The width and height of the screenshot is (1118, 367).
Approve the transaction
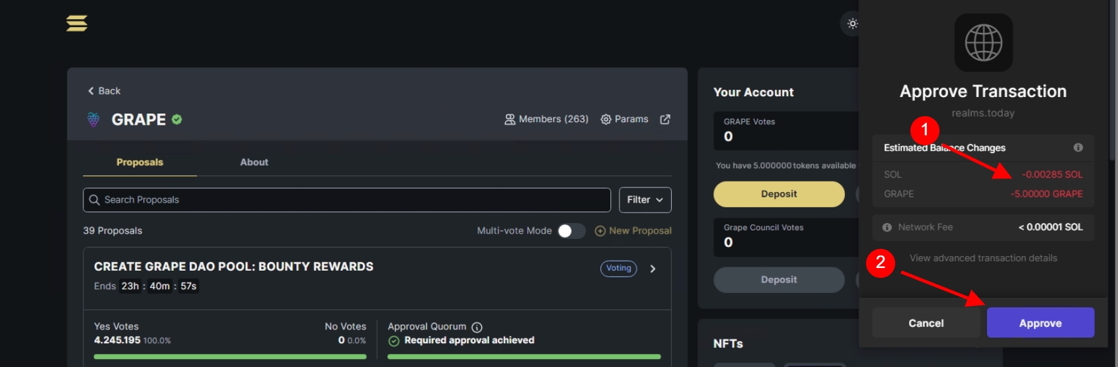(x=1040, y=323)
